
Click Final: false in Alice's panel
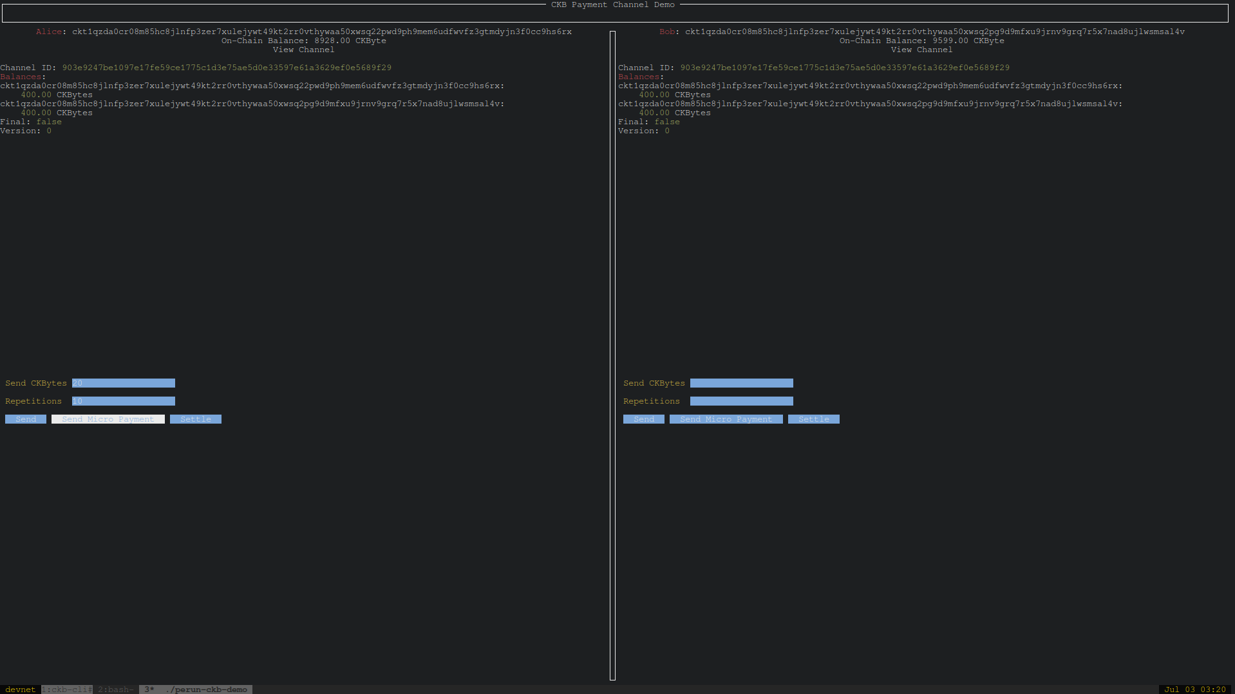[x=31, y=122]
